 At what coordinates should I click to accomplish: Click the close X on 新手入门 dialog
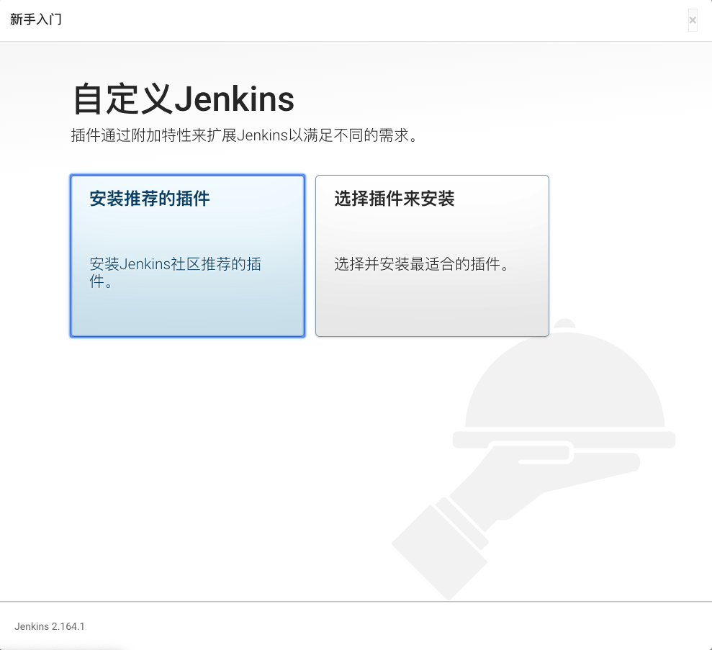click(693, 20)
